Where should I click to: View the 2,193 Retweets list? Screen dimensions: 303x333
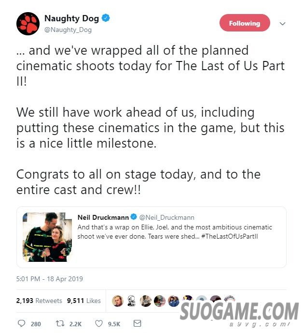pyautogui.click(x=39, y=301)
